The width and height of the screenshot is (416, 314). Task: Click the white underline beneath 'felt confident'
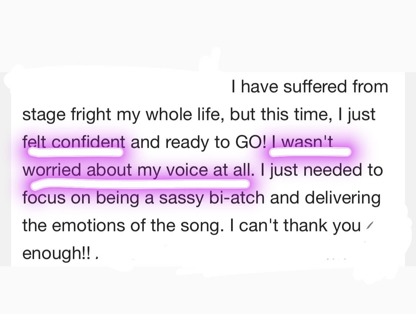coord(75,152)
